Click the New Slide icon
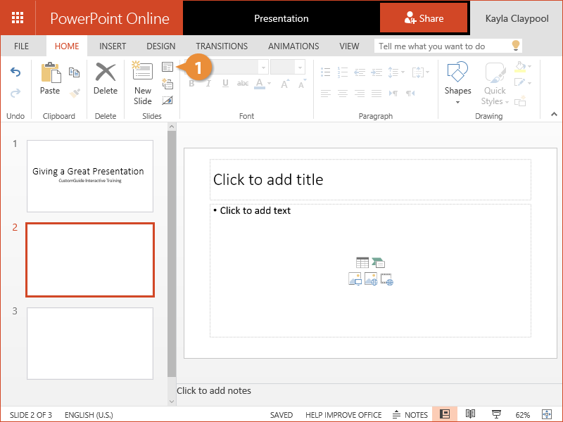Image resolution: width=563 pixels, height=422 pixels. pos(143,83)
